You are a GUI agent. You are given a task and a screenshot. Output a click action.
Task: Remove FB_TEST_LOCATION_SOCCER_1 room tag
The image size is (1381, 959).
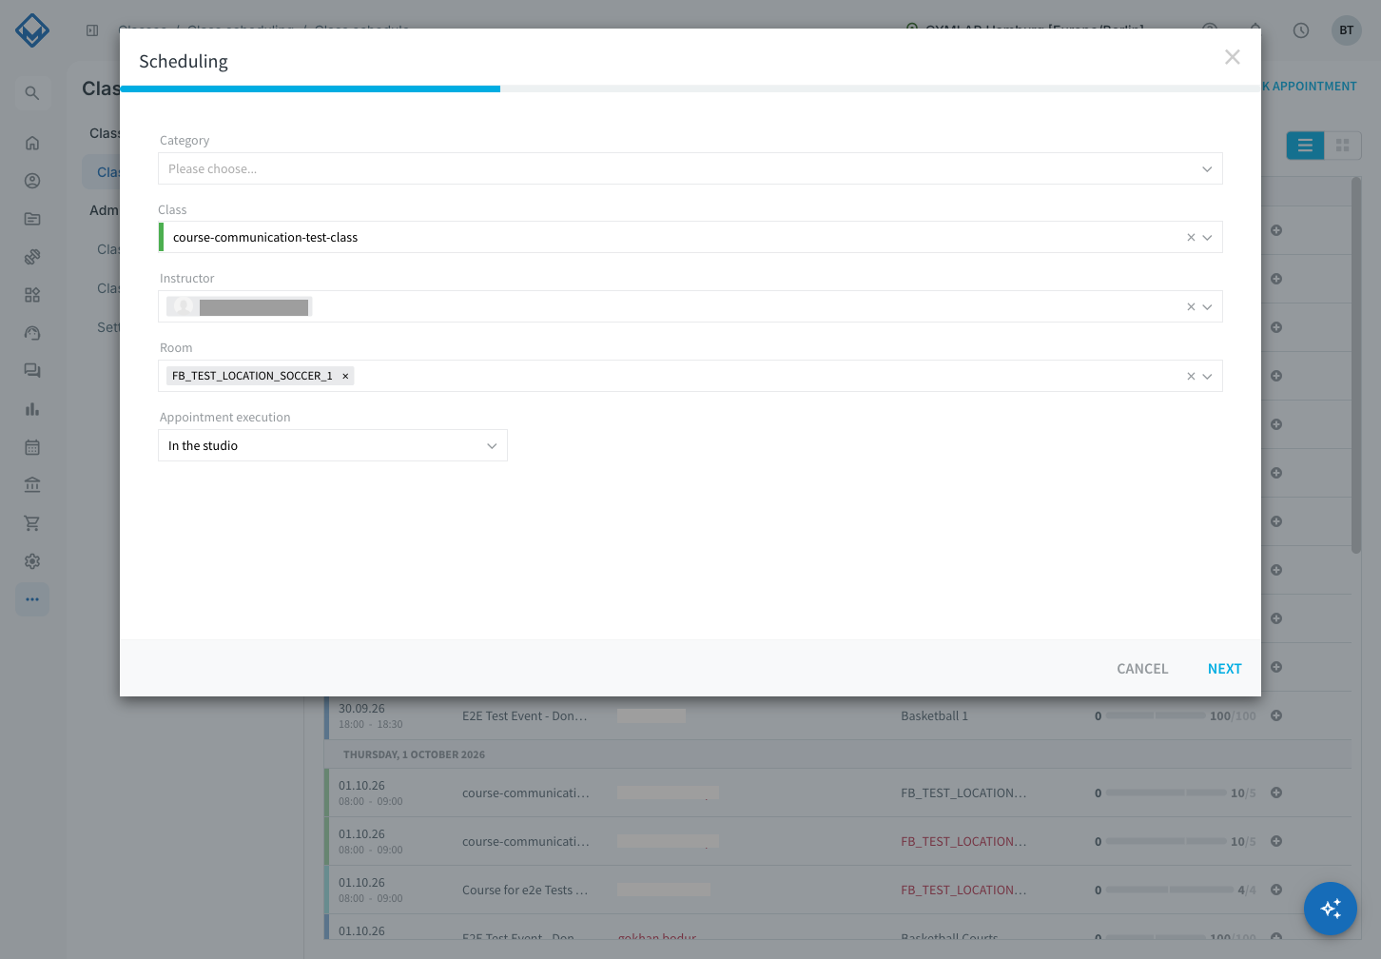click(345, 376)
